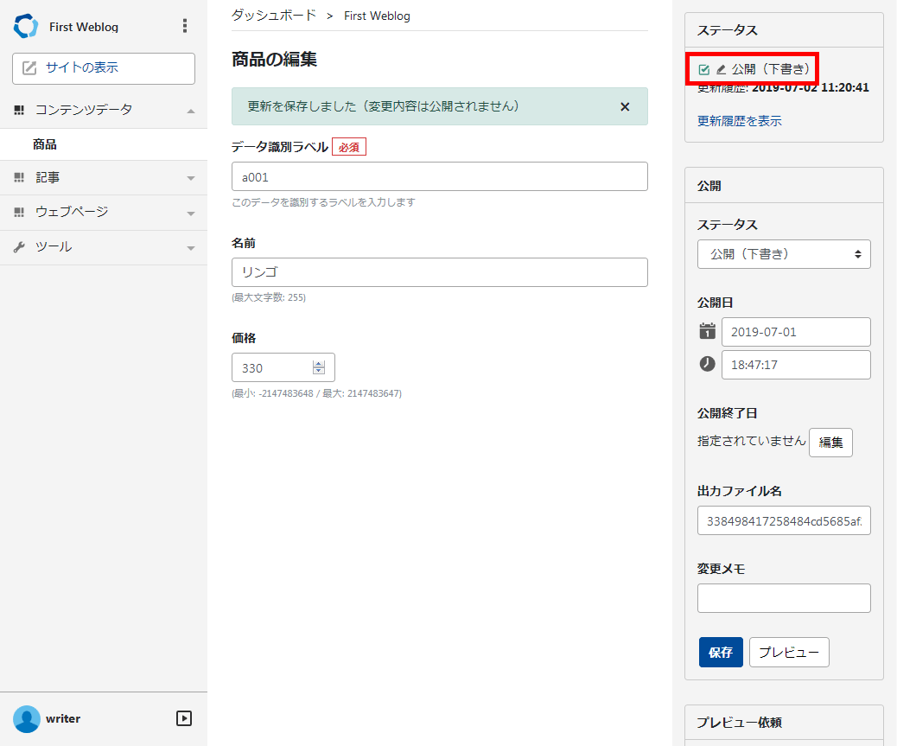897x746 pixels.
Task: Open the three-dot site menu
Action: (184, 26)
